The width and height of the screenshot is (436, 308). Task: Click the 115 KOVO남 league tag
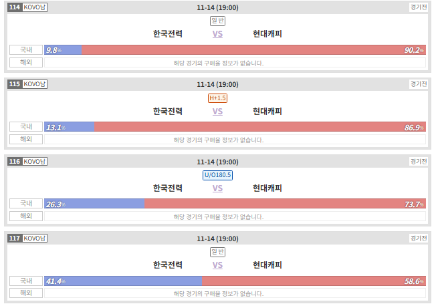pyautogui.click(x=27, y=84)
